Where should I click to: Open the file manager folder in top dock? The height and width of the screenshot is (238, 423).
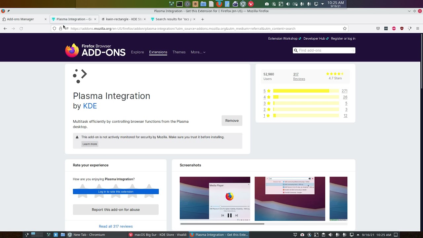coord(203,4)
